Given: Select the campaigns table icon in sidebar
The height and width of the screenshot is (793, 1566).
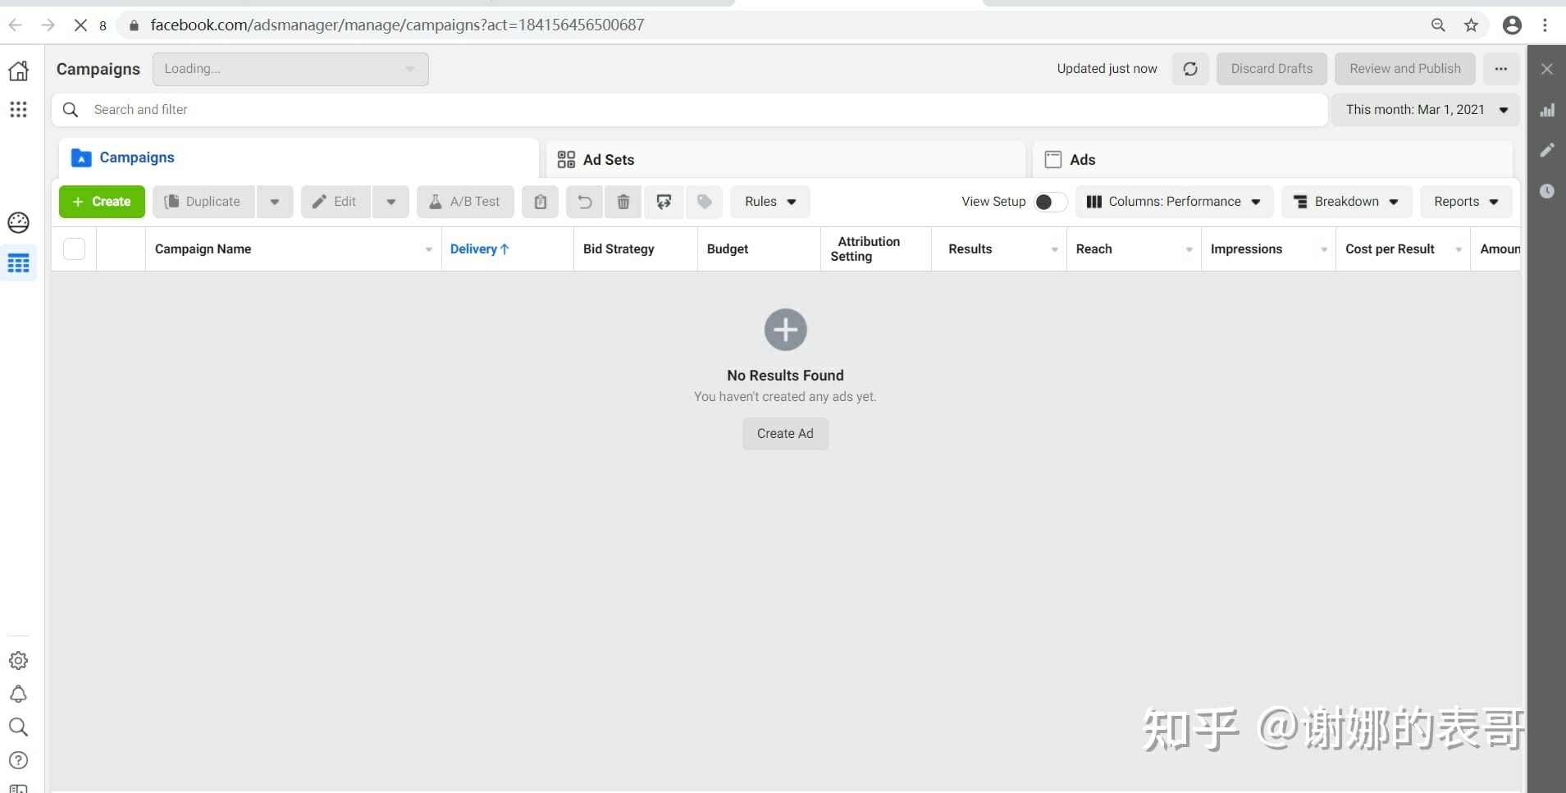Looking at the screenshot, I should pos(18,263).
